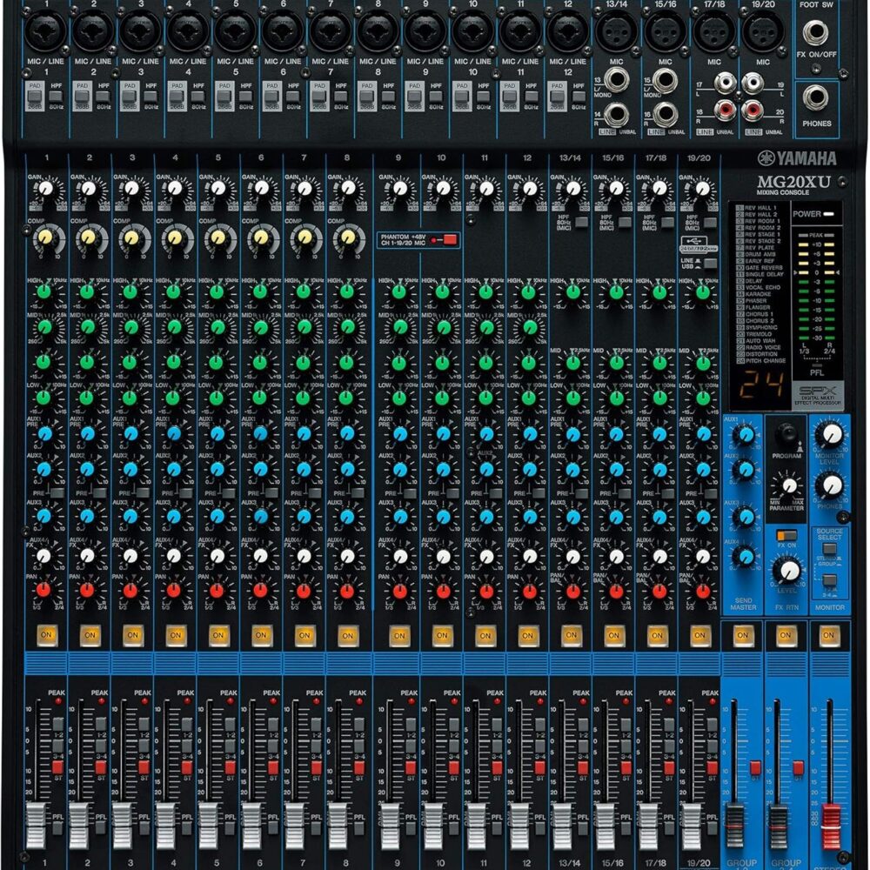This screenshot has height=870, width=870.
Task: Click the FOOT SW FX ON/OFF jack
Action: [816, 31]
